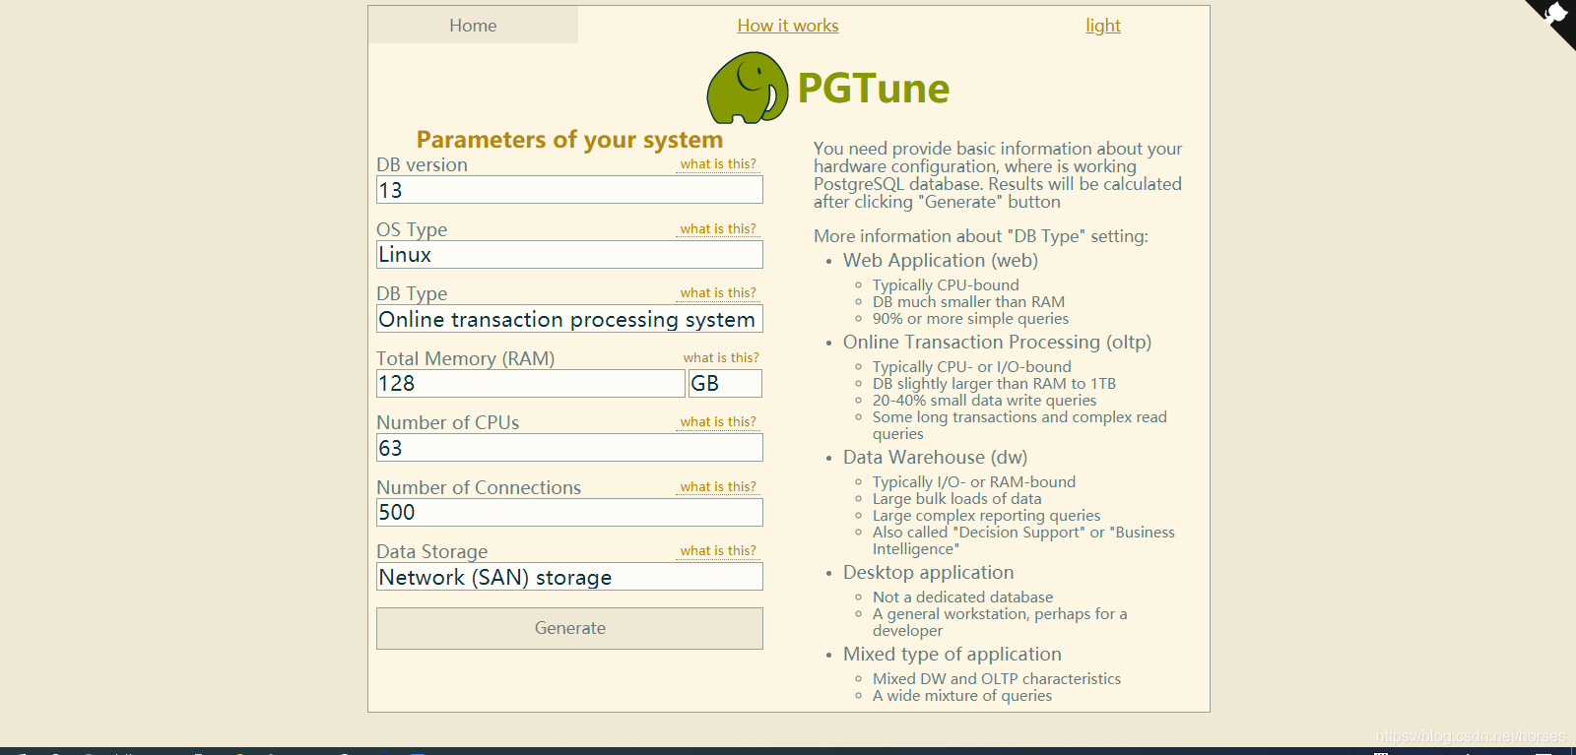Focus the Total Memory input field

pos(530,383)
